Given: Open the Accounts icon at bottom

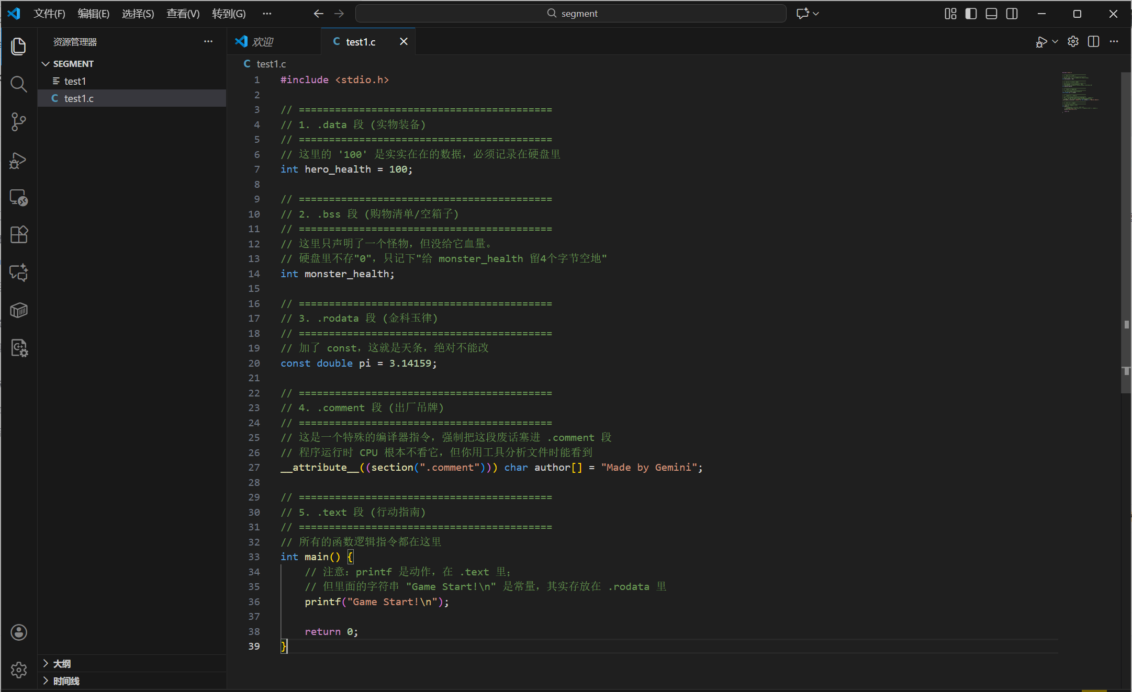Looking at the screenshot, I should click(x=19, y=632).
